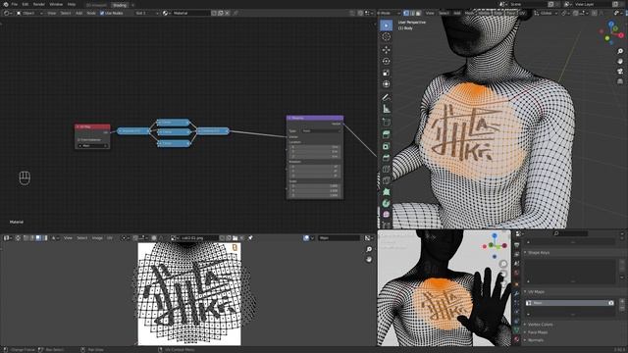
Task: Click the properties panel search field
Action: tap(571, 233)
